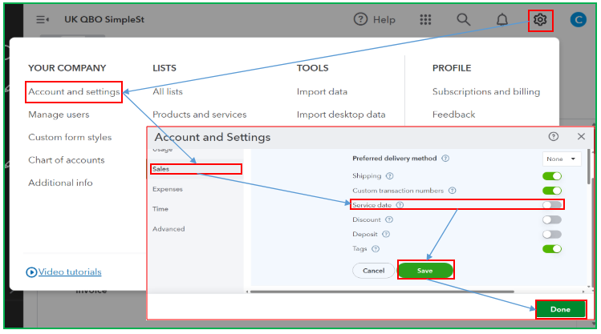601x334 pixels.
Task: Click info icon next to Tags
Action: 376,248
